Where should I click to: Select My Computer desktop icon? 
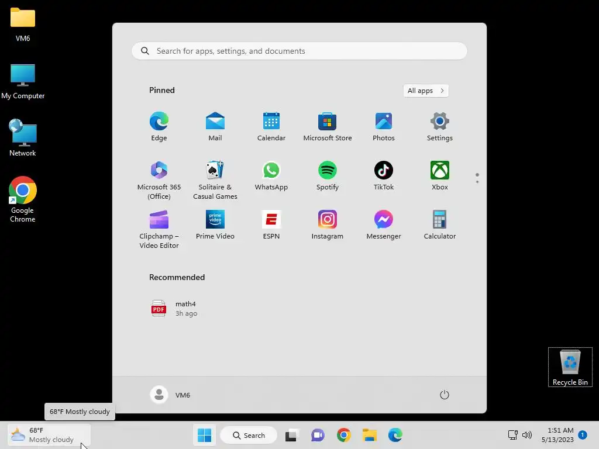23,82
